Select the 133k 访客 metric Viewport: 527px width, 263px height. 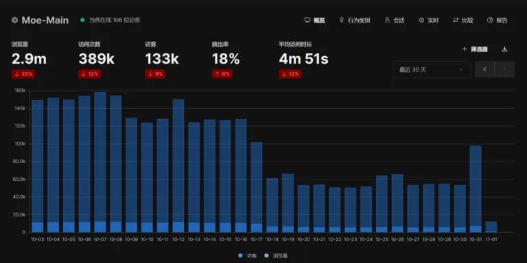tap(162, 60)
